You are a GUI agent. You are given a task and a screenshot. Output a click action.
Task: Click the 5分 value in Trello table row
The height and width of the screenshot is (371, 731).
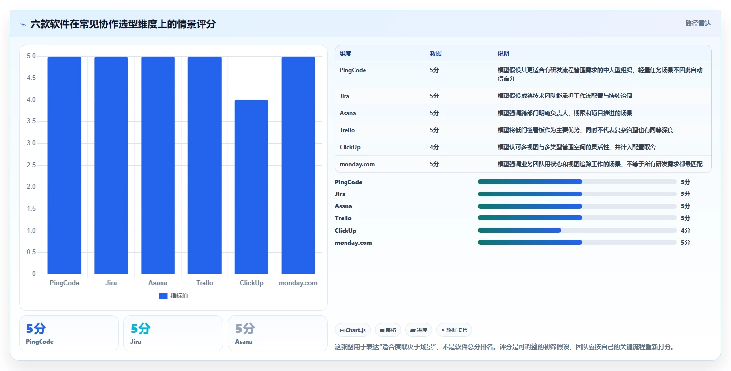[x=434, y=130]
